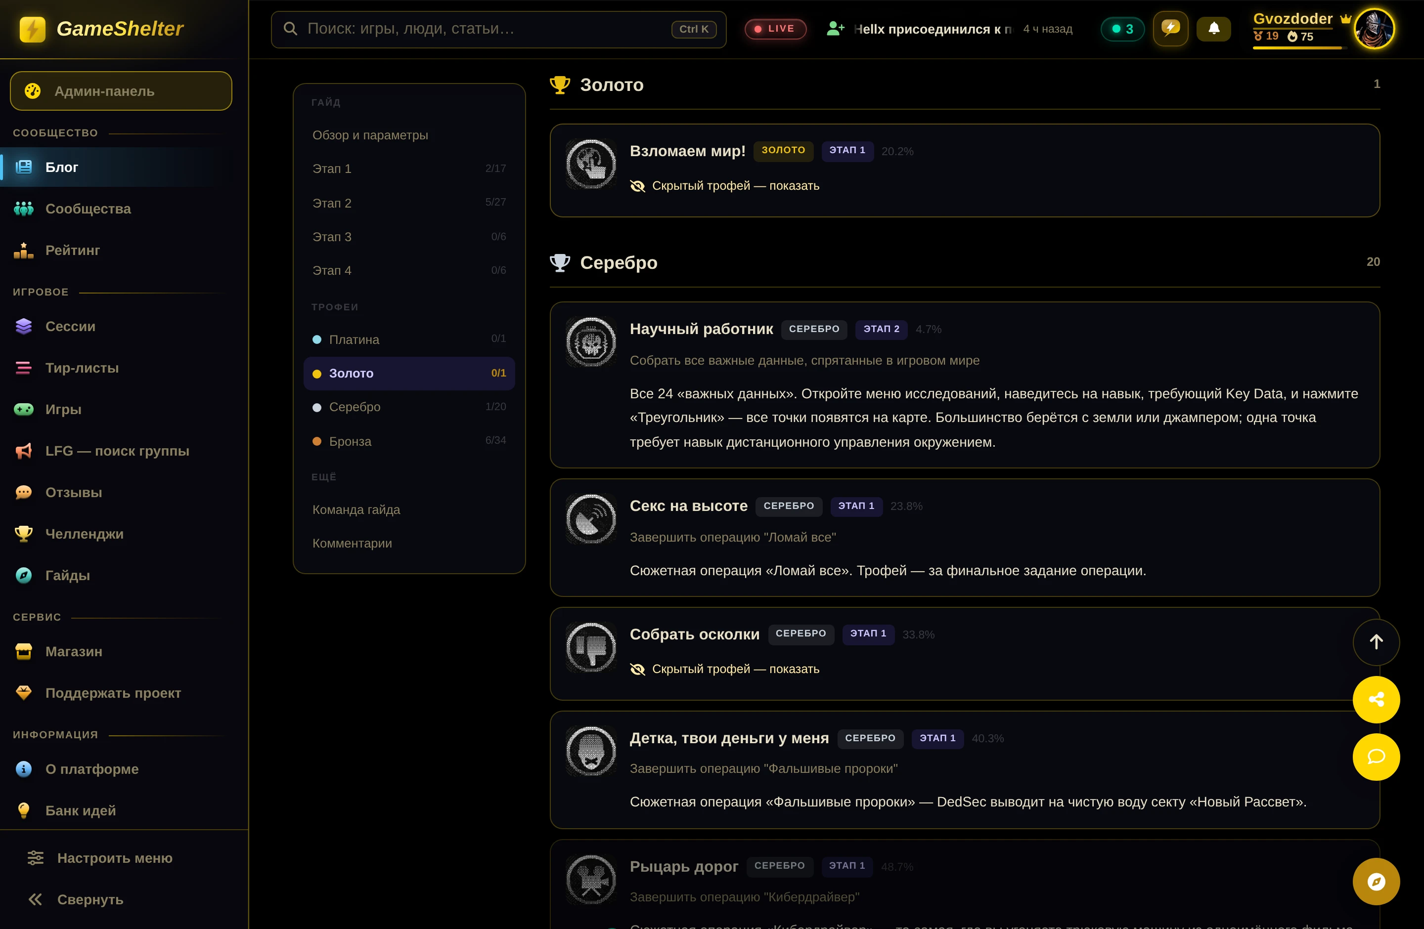
Task: Open the Админ-панель button
Action: [121, 91]
